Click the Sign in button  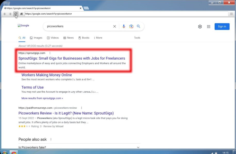[222, 26]
